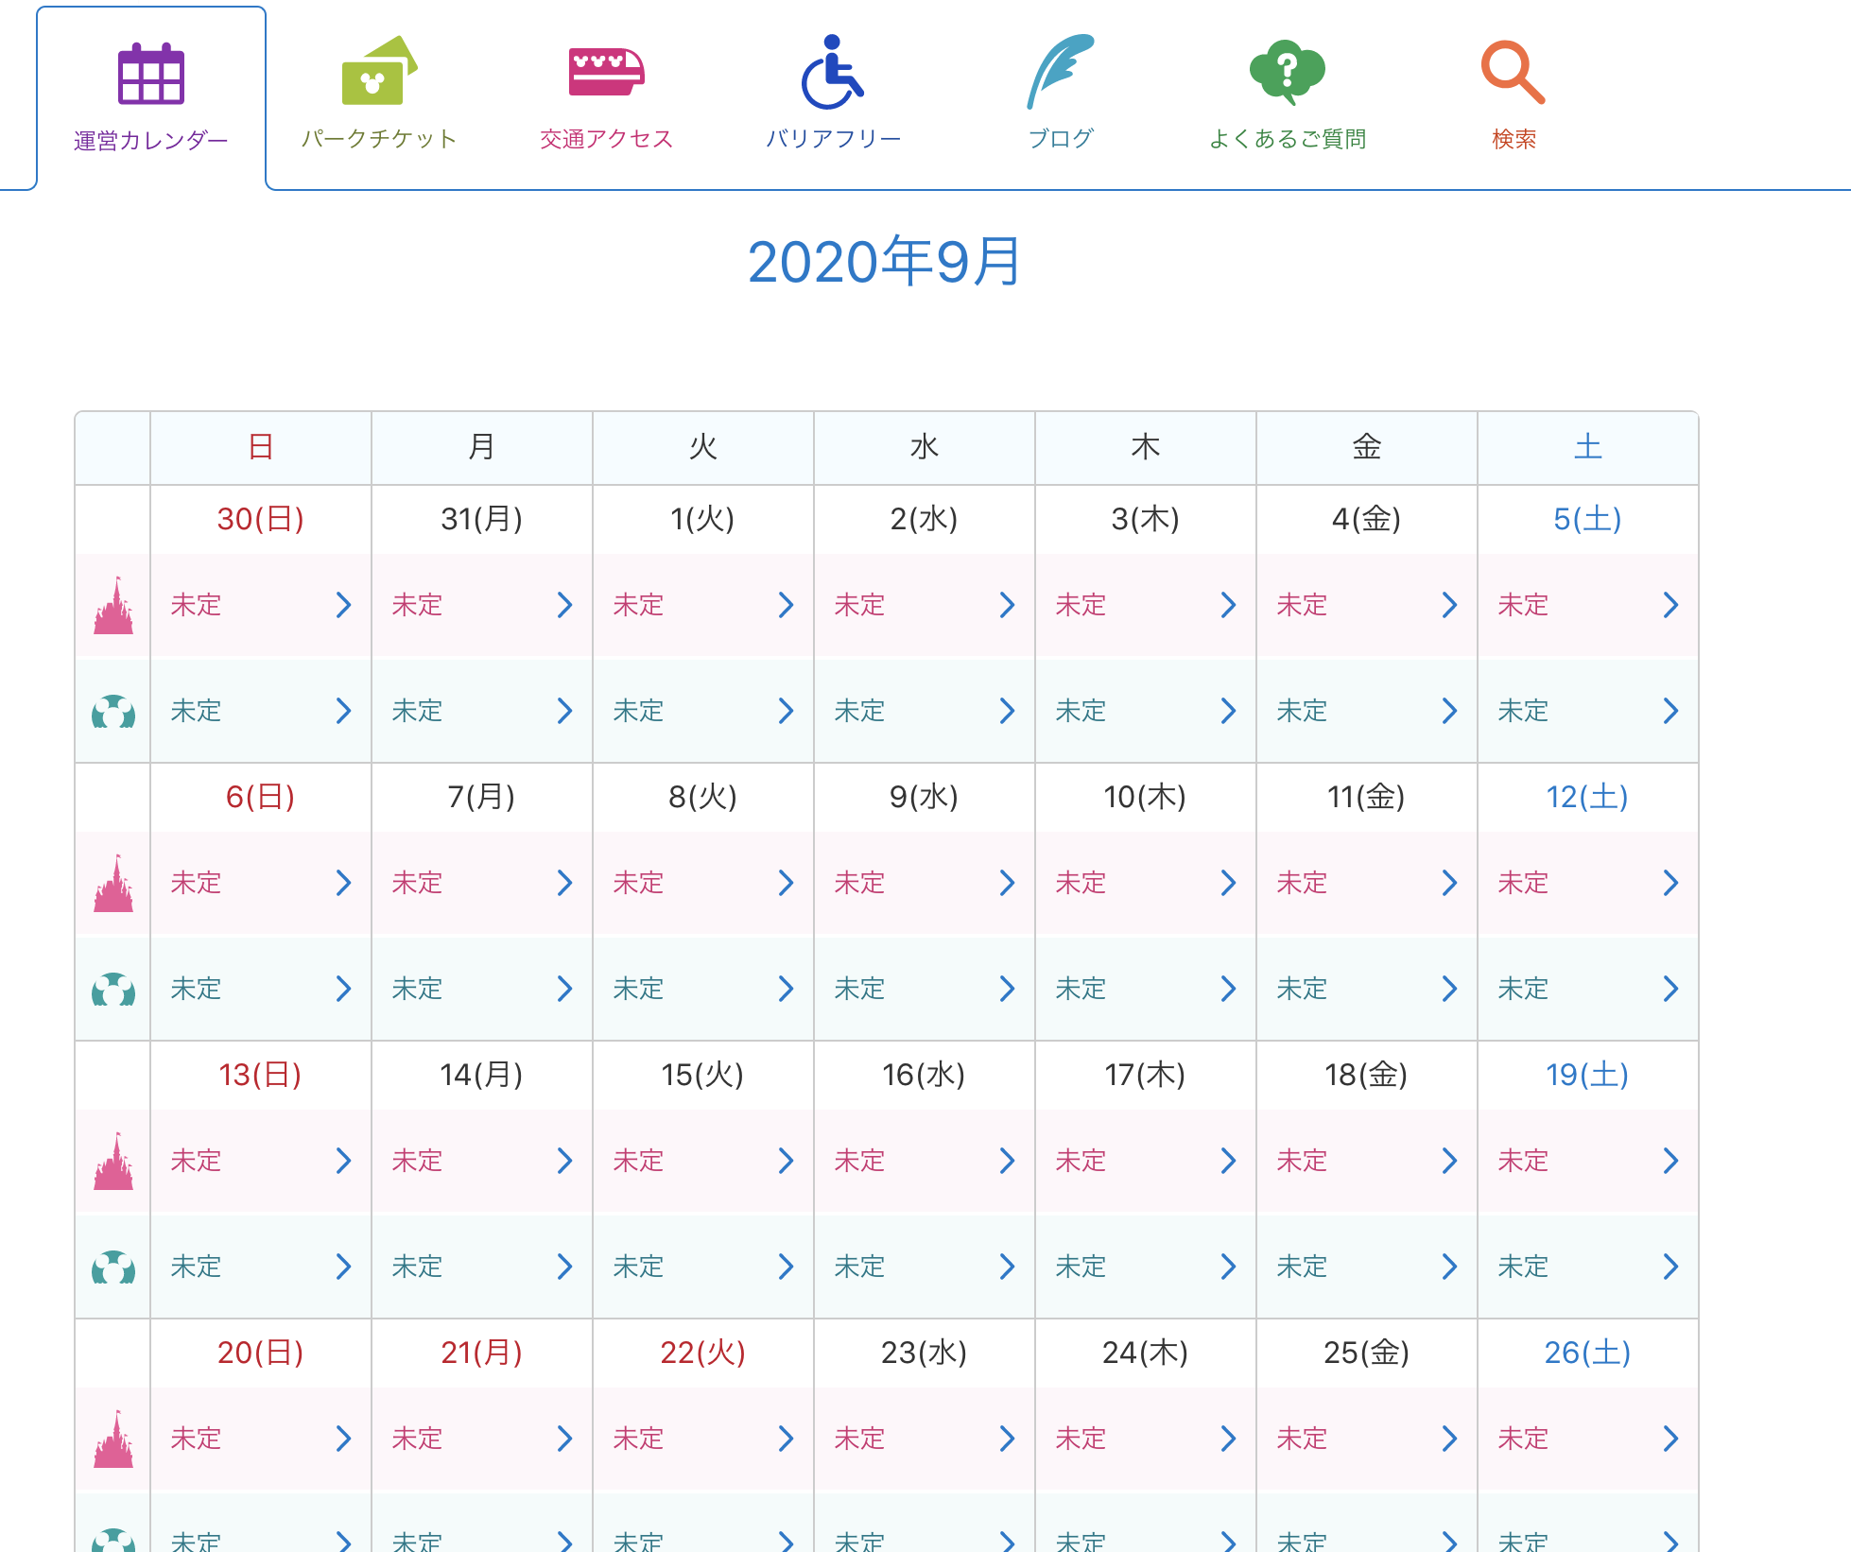Expand DisneySea hours arrow for 5(土)
The height and width of the screenshot is (1552, 1851).
1670,712
